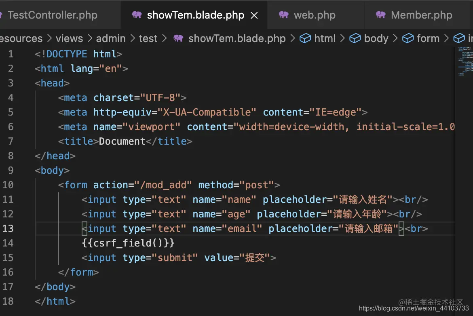Open the Member.php tab

[x=421, y=15]
